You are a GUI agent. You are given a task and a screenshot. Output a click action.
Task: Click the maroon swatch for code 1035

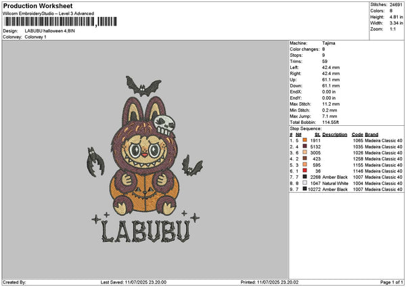(304, 146)
